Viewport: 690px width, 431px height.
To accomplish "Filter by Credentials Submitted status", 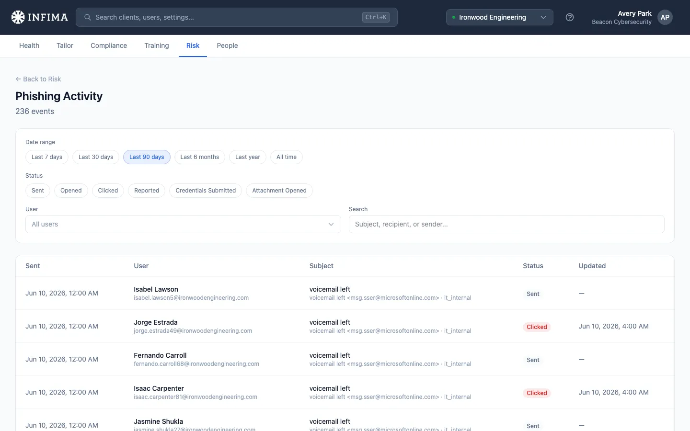I will 206,191.
